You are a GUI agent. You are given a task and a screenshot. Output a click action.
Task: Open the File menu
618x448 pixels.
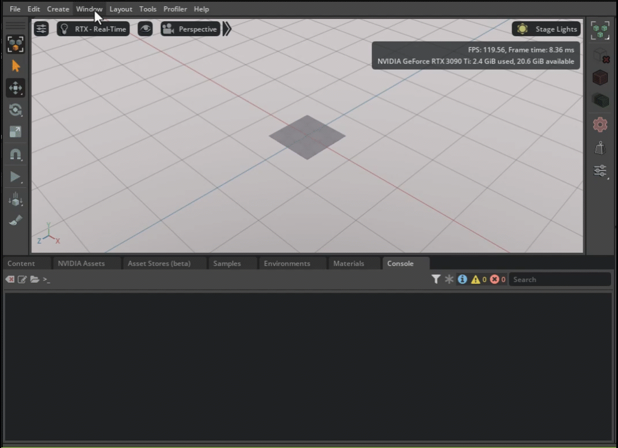pos(15,9)
